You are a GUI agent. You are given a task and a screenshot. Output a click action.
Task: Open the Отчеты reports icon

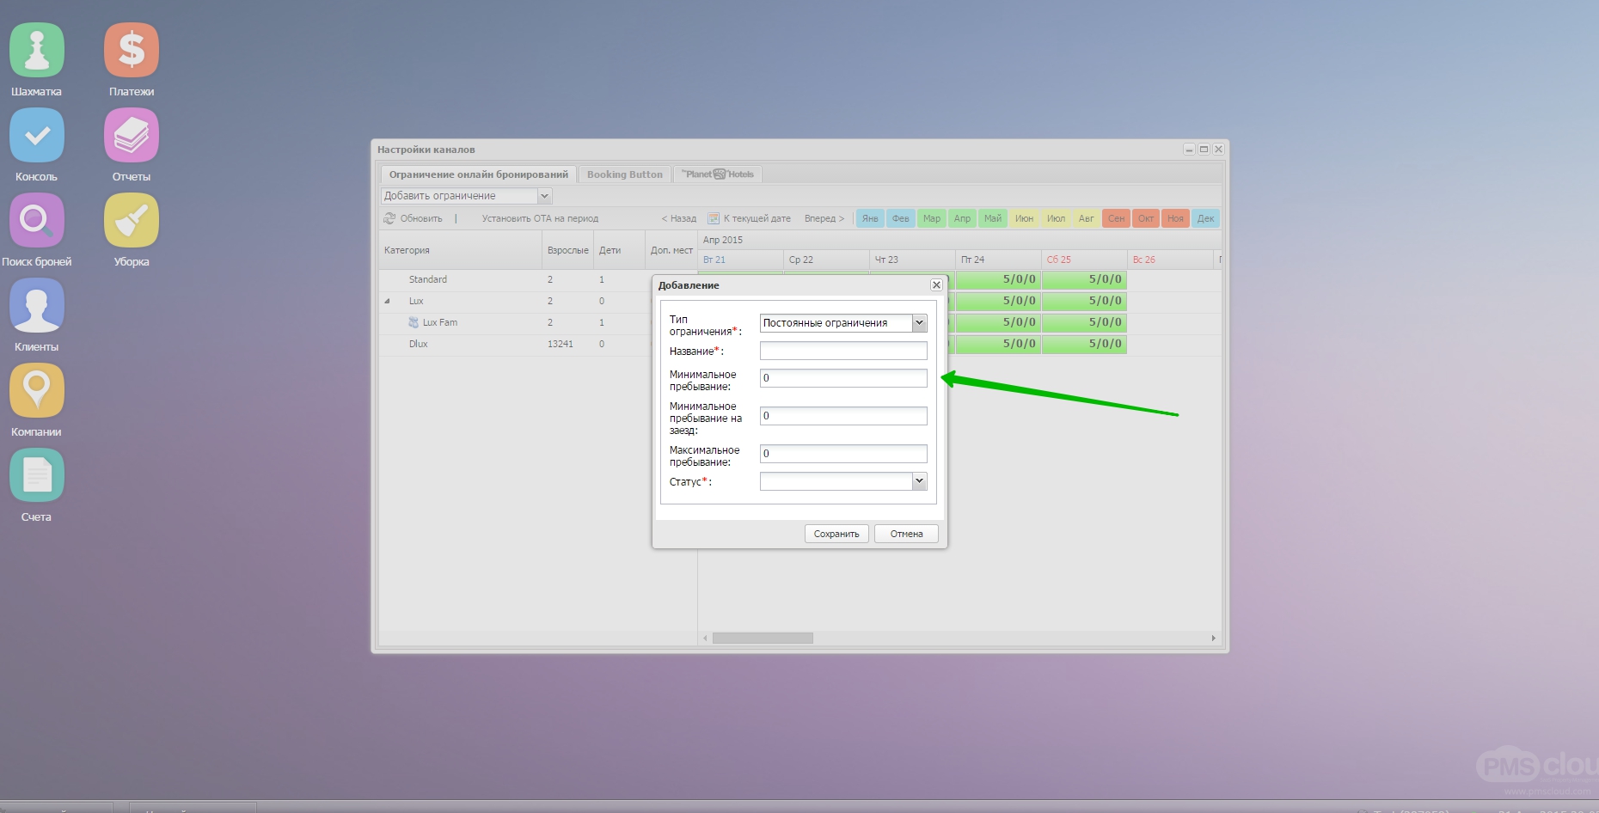click(x=132, y=136)
